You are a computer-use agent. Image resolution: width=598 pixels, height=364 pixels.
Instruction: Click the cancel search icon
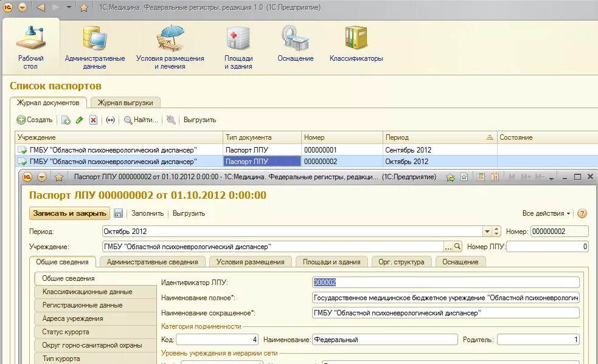(x=171, y=120)
